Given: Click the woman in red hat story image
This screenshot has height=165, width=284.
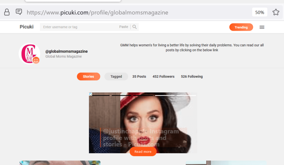Looking at the screenshot, I should pyautogui.click(x=143, y=123).
